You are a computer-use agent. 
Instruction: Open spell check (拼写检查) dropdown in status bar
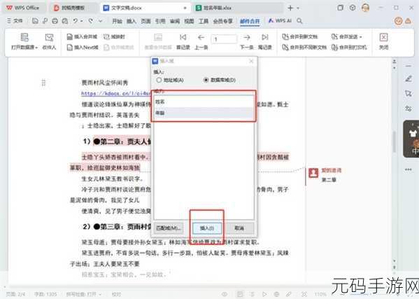(x=100, y=295)
